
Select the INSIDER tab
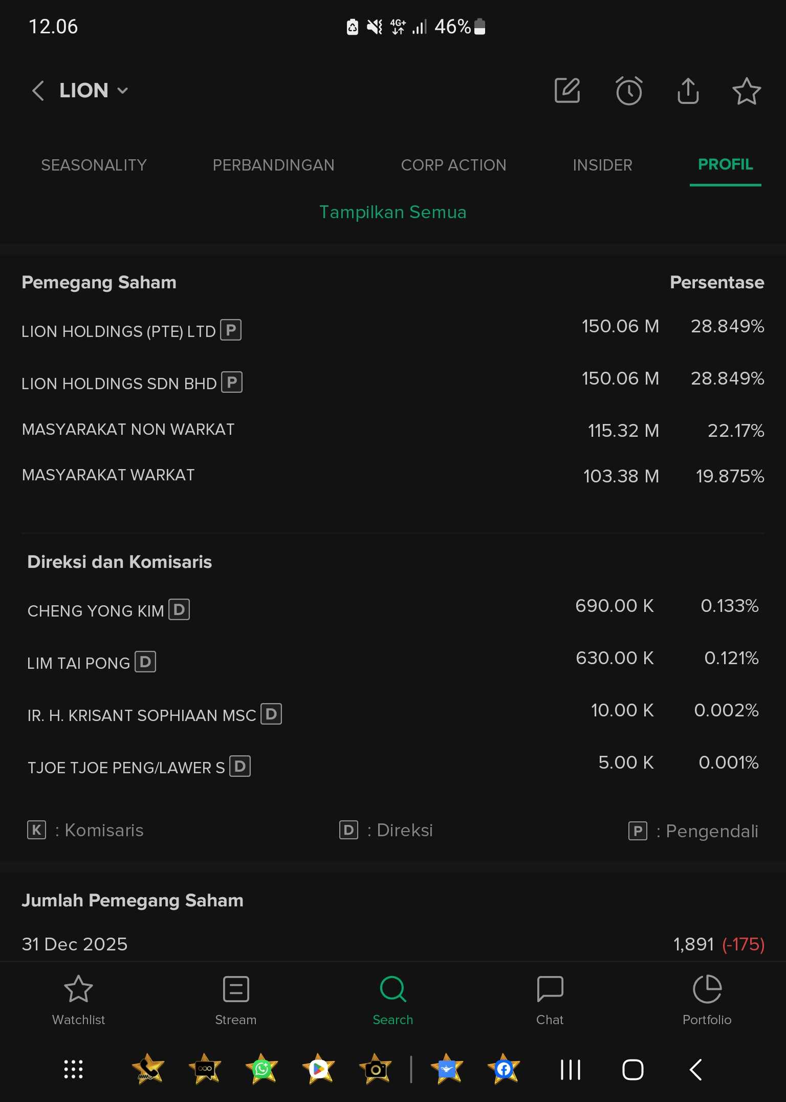[x=602, y=165]
